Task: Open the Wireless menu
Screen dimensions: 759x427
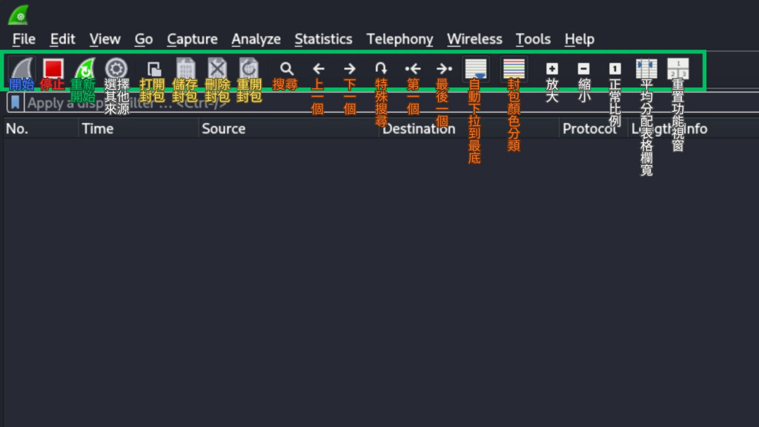Action: pos(474,39)
